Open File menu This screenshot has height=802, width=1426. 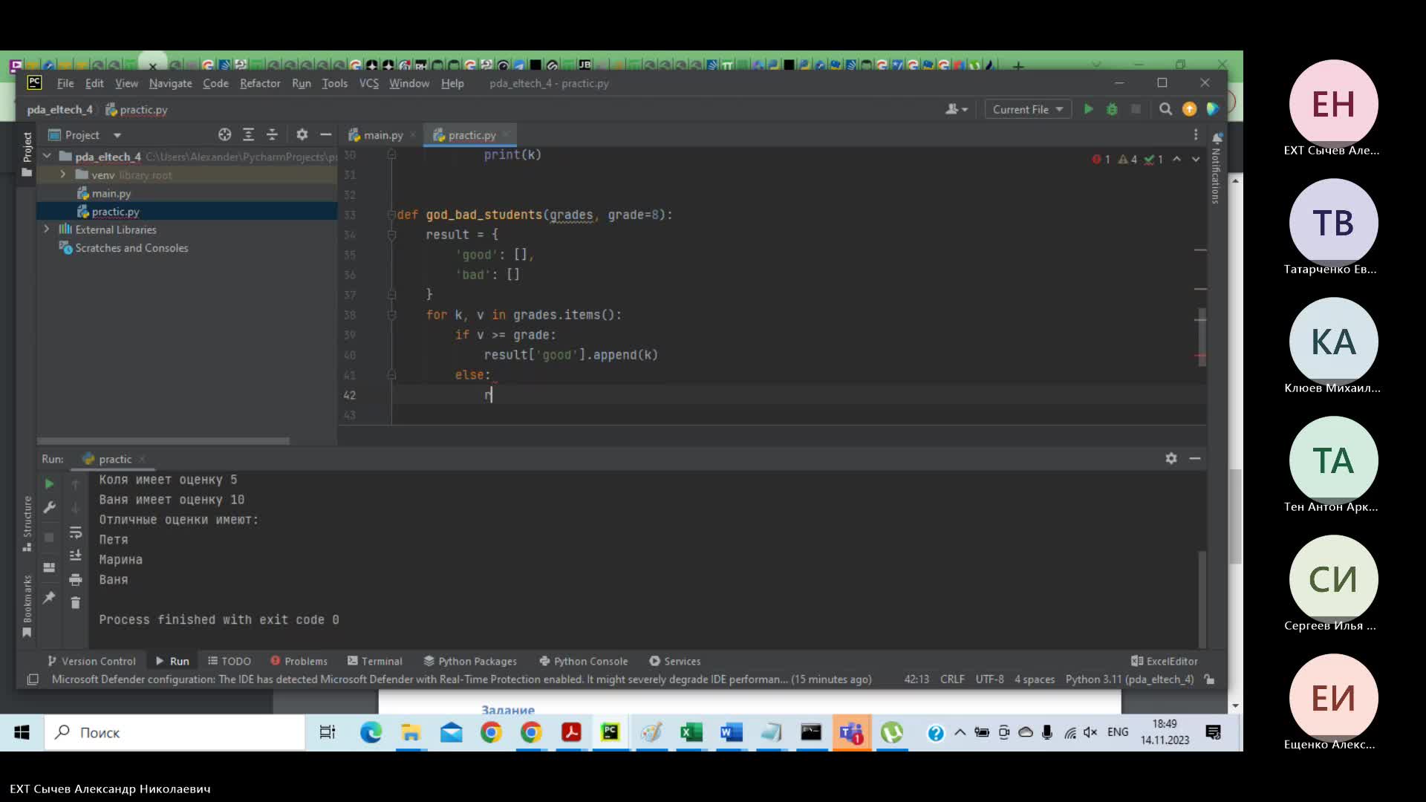(x=65, y=83)
